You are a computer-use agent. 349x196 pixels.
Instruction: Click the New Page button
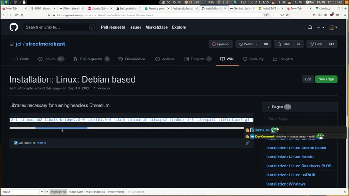pos(326,79)
